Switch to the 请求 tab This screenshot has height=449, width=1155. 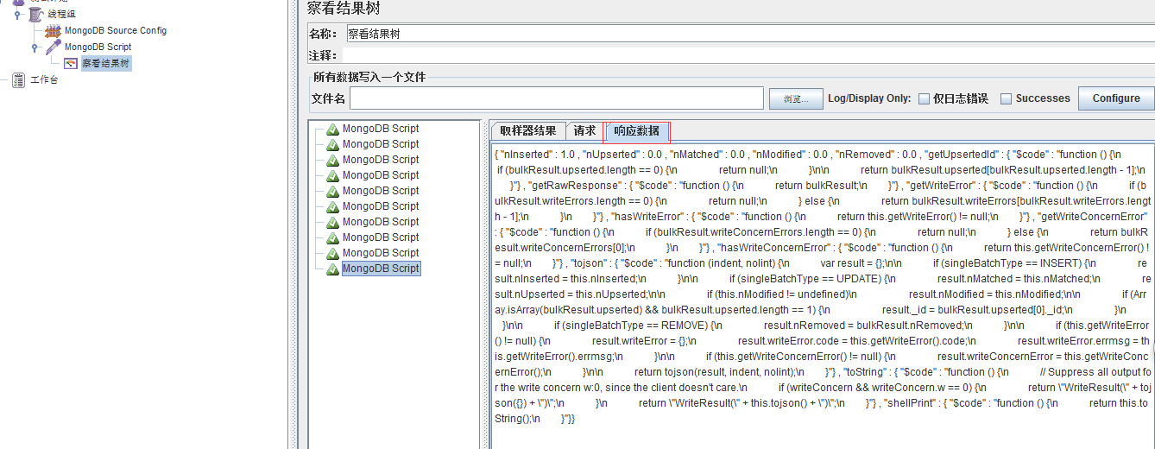click(x=585, y=130)
